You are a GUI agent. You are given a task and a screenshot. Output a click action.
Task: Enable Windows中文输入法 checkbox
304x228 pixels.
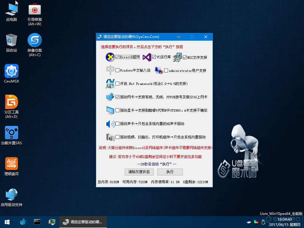click(117, 70)
